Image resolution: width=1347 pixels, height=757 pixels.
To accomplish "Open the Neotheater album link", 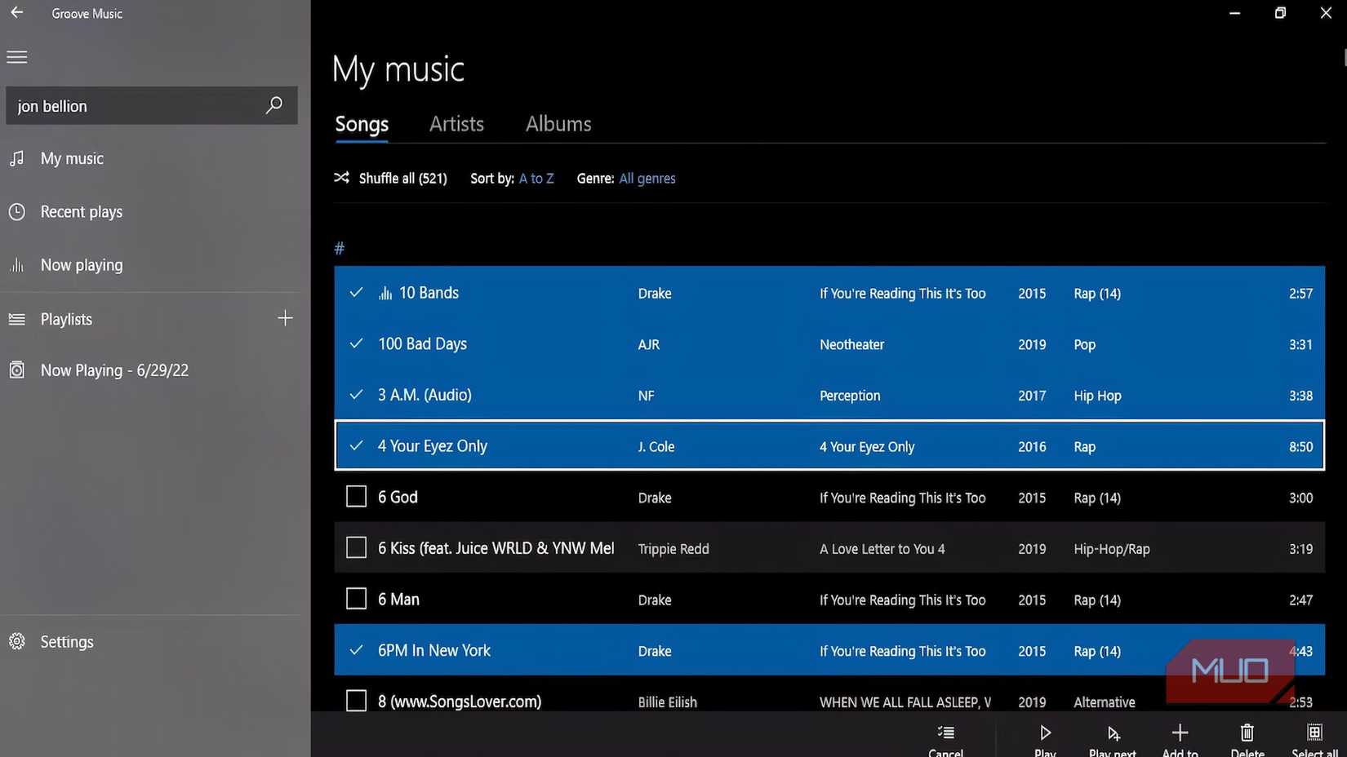I will 851,344.
